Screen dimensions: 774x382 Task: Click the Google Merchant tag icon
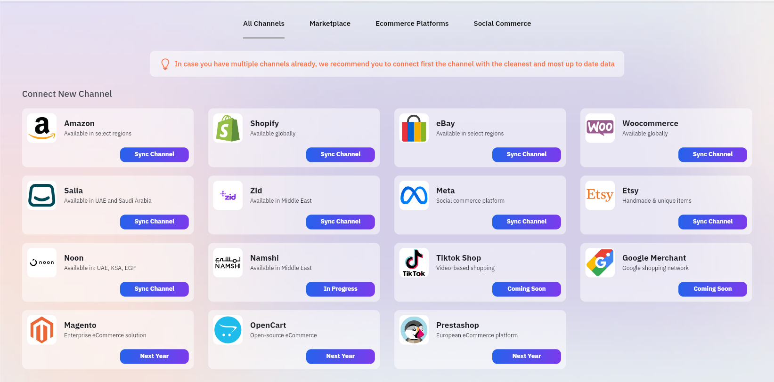(x=600, y=263)
